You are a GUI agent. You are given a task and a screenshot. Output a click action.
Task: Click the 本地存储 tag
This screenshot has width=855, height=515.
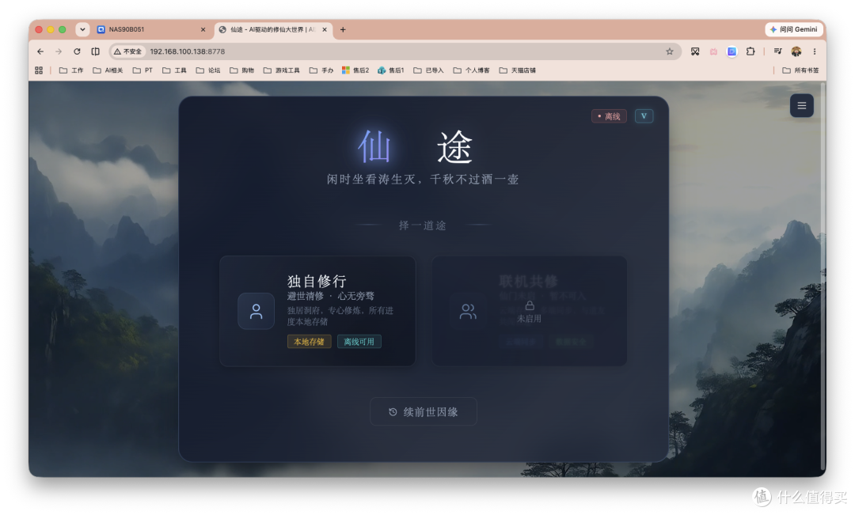point(310,342)
